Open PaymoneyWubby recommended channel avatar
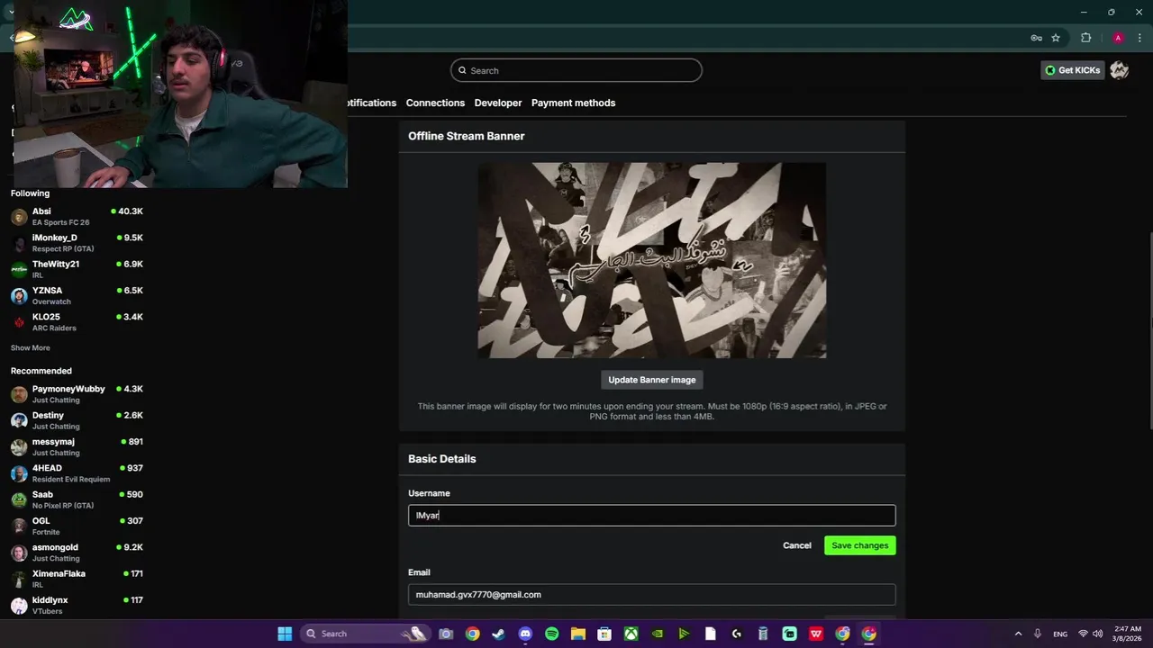1153x648 pixels. 19,394
